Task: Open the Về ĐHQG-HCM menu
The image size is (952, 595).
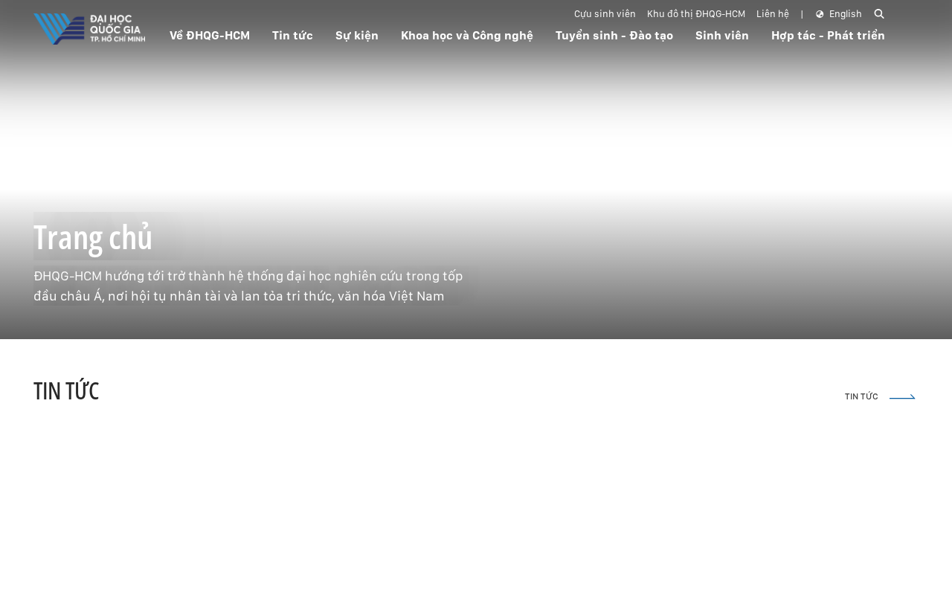Action: [210, 35]
